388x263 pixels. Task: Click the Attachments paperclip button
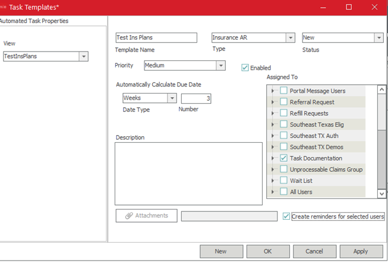tap(146, 216)
